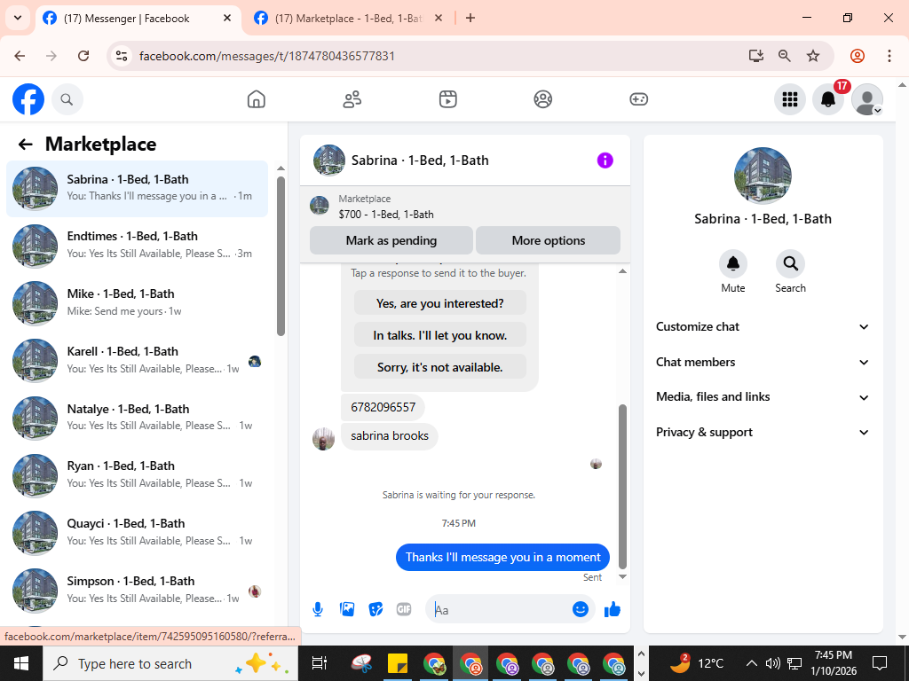
Task: Open Task View on the taskbar
Action: click(x=320, y=663)
